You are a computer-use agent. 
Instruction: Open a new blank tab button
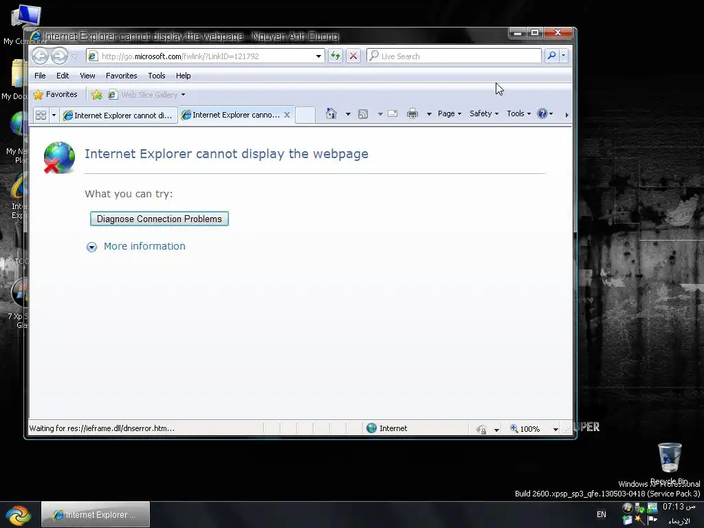[305, 115]
